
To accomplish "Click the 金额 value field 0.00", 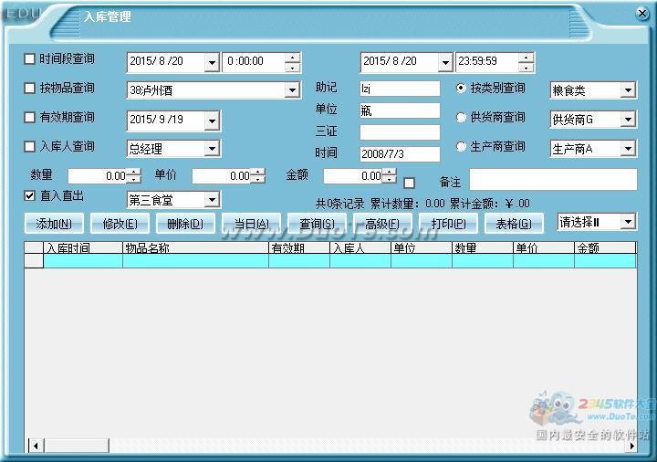I will pos(354,175).
